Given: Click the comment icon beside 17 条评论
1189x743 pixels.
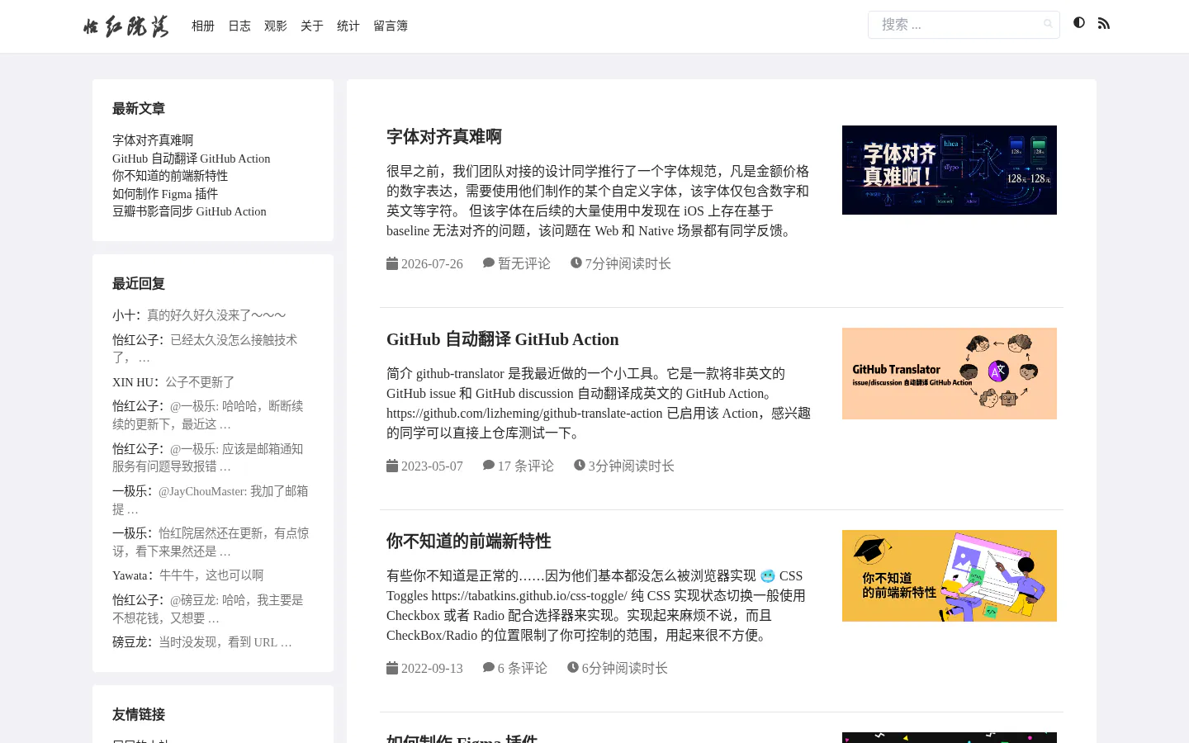Looking at the screenshot, I should (x=489, y=465).
